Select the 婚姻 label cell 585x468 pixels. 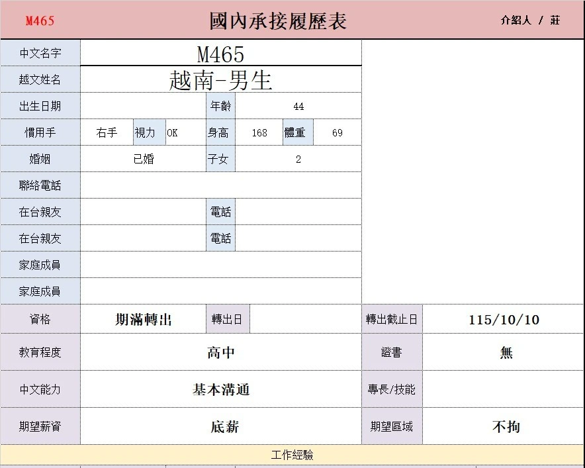click(40, 159)
